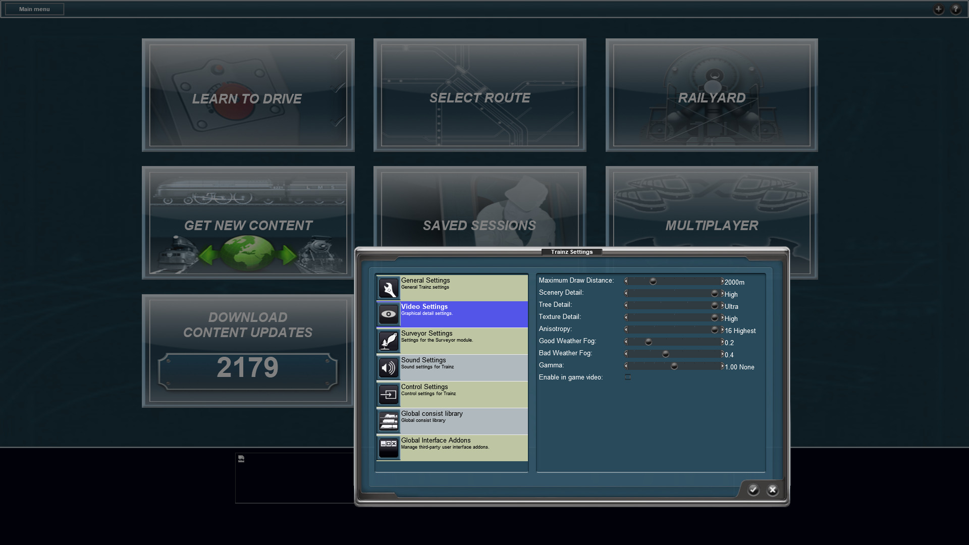Click the General Settings wrench icon
Screen dimensions: 969x545
pos(389,289)
